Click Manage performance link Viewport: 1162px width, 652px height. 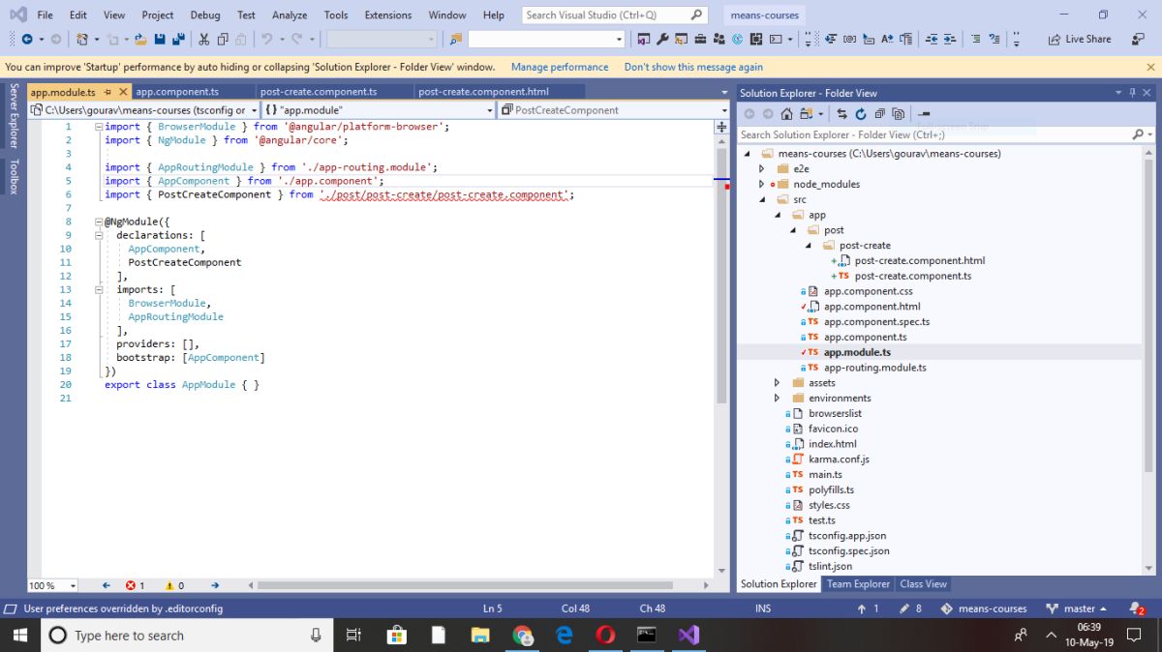560,67
